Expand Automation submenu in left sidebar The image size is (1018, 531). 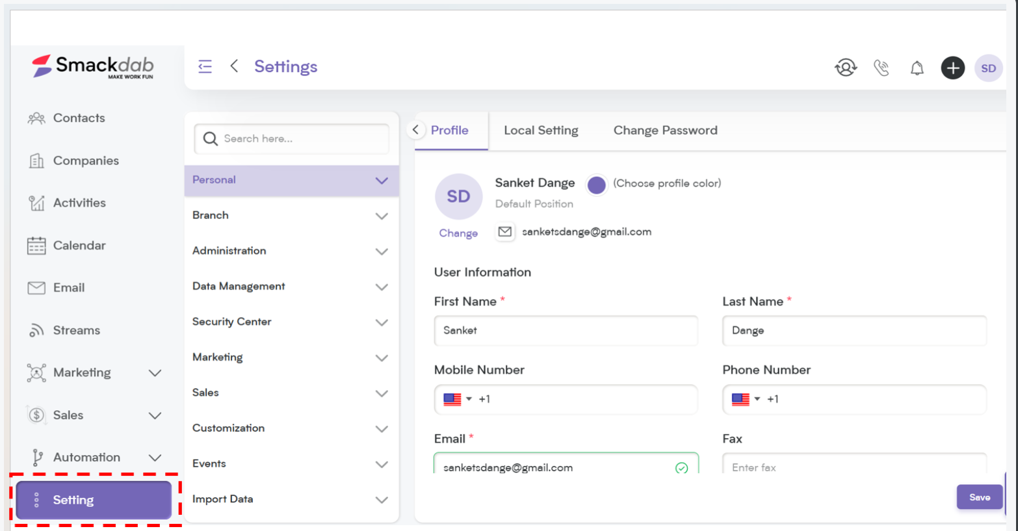155,458
